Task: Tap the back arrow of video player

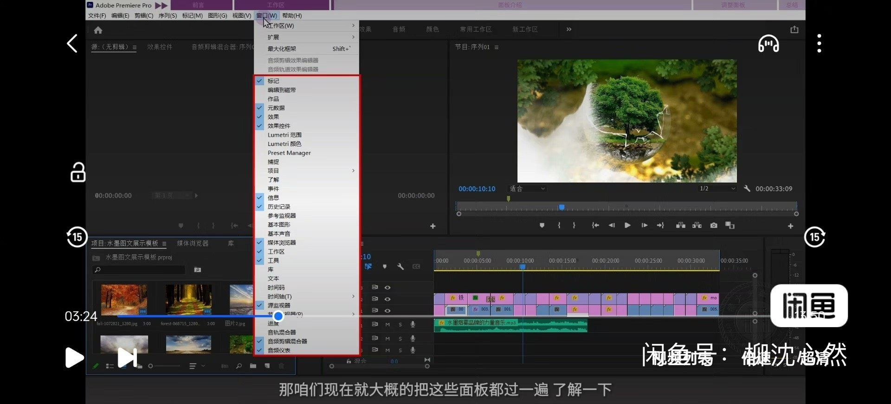Action: tap(72, 44)
